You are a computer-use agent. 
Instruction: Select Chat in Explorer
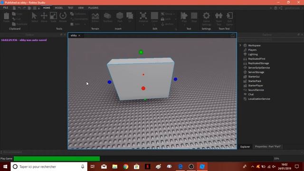pos(251,95)
